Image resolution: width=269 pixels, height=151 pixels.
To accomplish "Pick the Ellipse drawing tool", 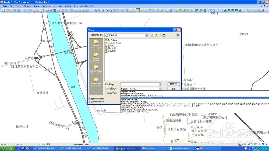I will click(229, 10).
